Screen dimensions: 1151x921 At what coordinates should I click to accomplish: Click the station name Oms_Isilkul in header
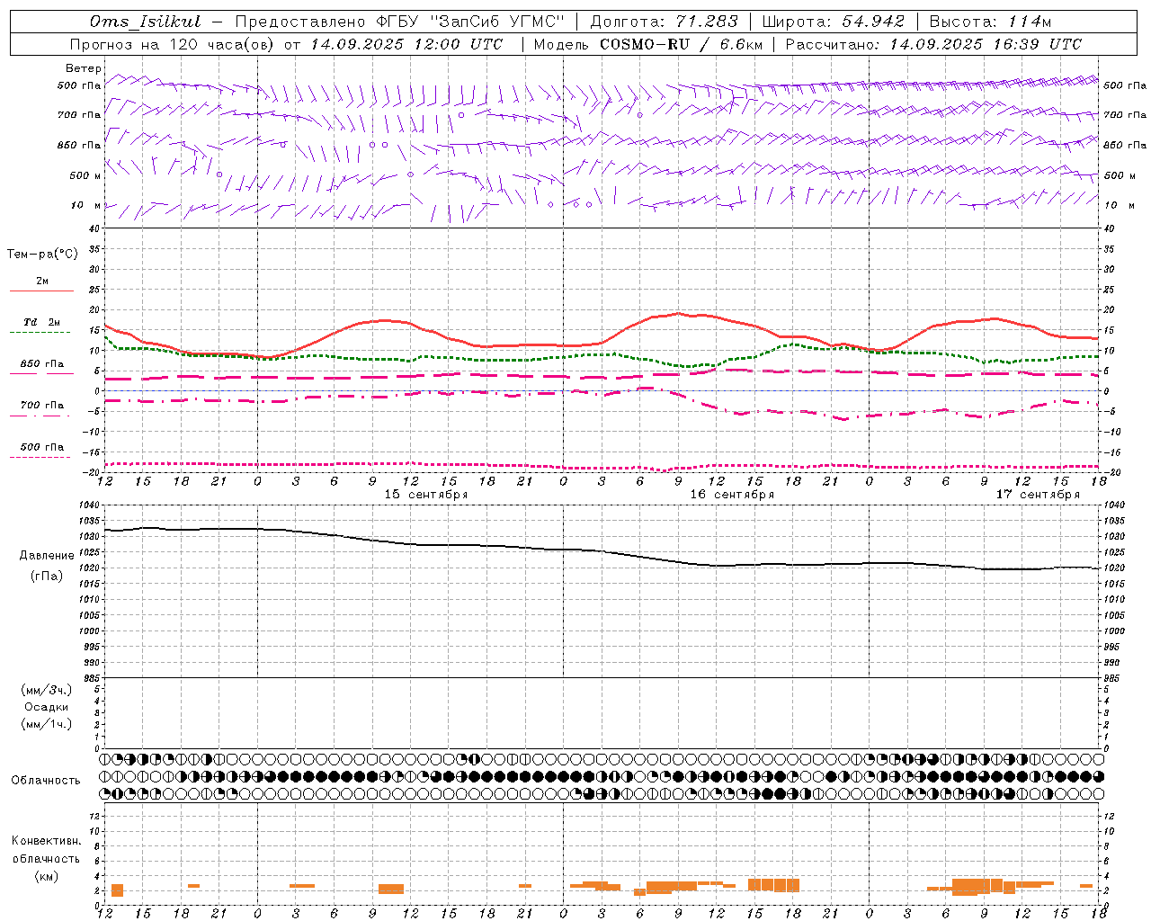[x=145, y=22]
